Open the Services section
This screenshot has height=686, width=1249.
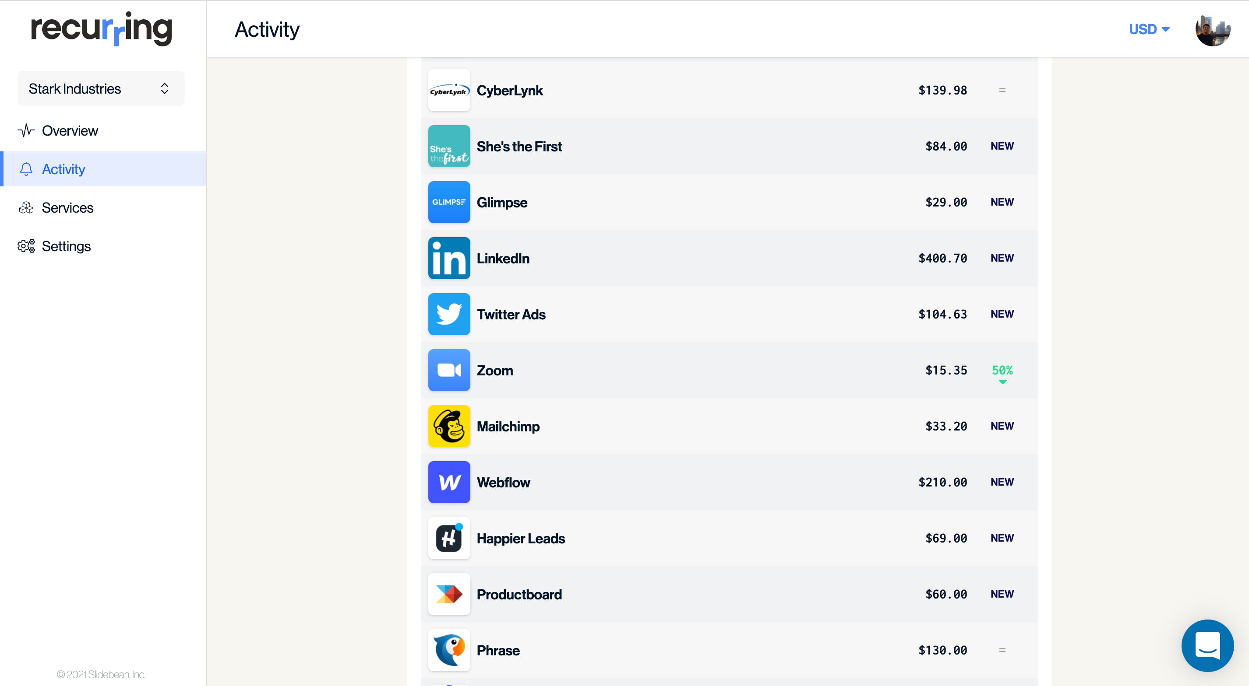coord(67,208)
